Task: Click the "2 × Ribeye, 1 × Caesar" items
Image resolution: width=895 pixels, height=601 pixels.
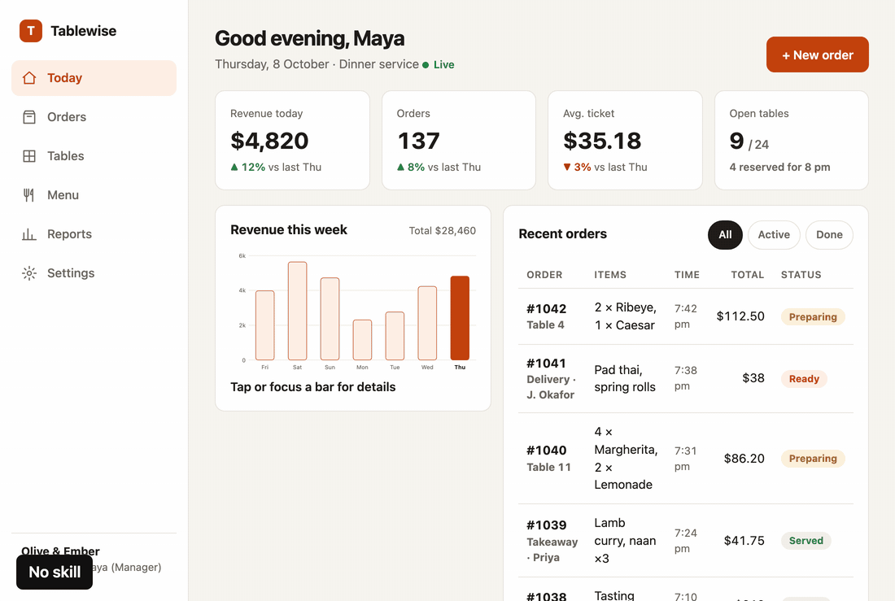Action: tap(625, 316)
